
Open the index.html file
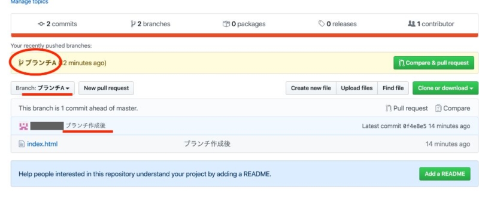pos(42,143)
